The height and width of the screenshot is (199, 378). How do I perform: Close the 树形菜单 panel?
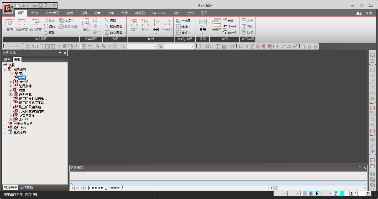click(x=65, y=53)
